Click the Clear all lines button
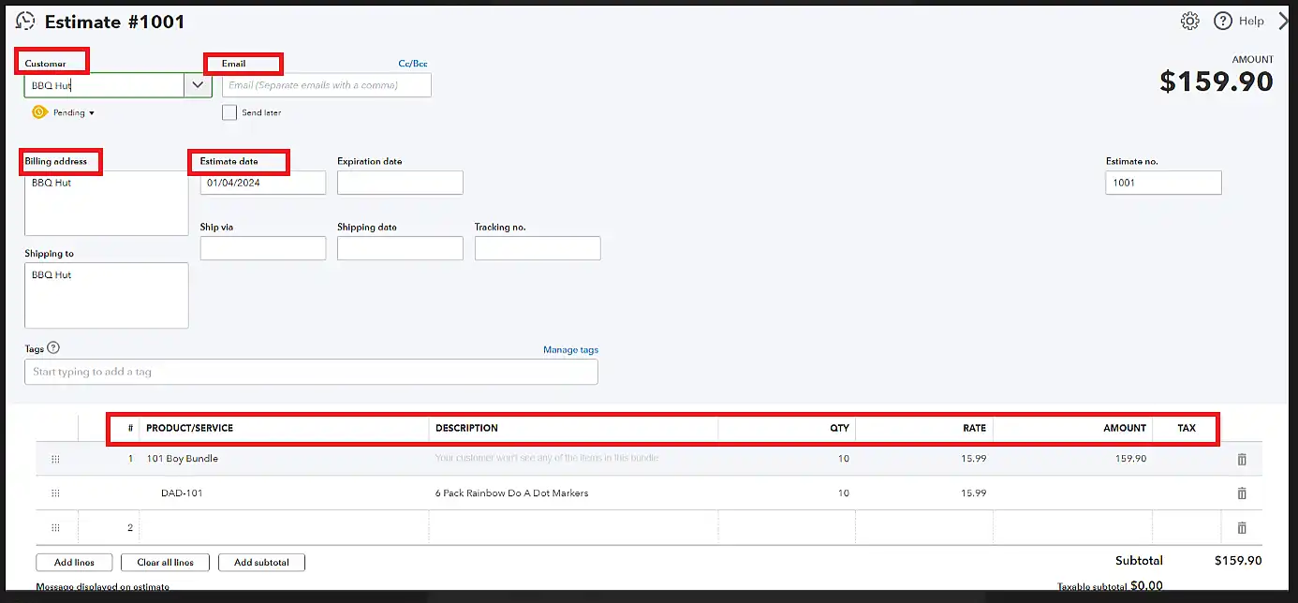 pyautogui.click(x=165, y=563)
